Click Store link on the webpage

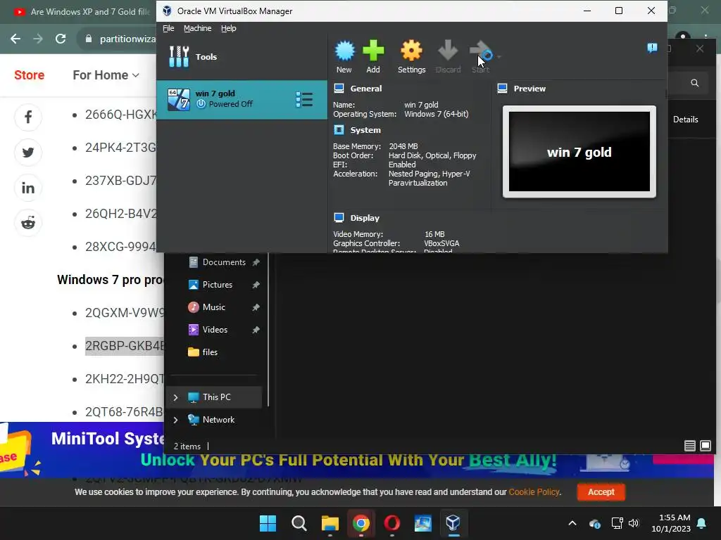(30, 75)
